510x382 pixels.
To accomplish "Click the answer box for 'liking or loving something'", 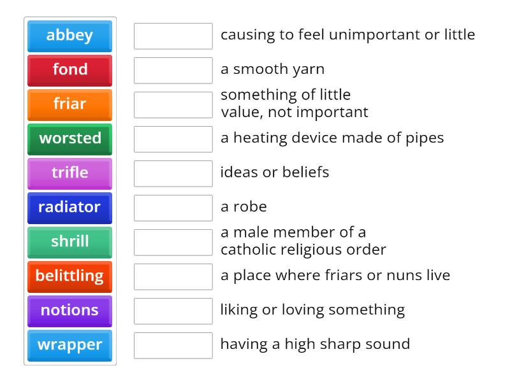I will click(173, 311).
